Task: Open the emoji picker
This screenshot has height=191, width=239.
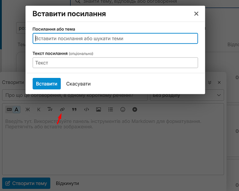Action: coord(123,109)
